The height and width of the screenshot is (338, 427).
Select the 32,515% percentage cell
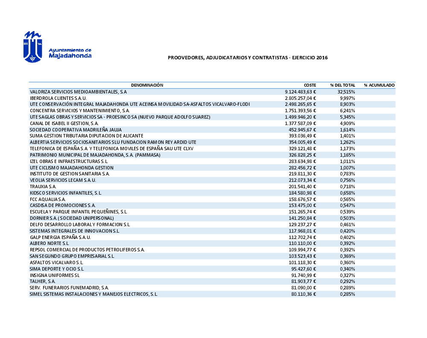pos(346,92)
